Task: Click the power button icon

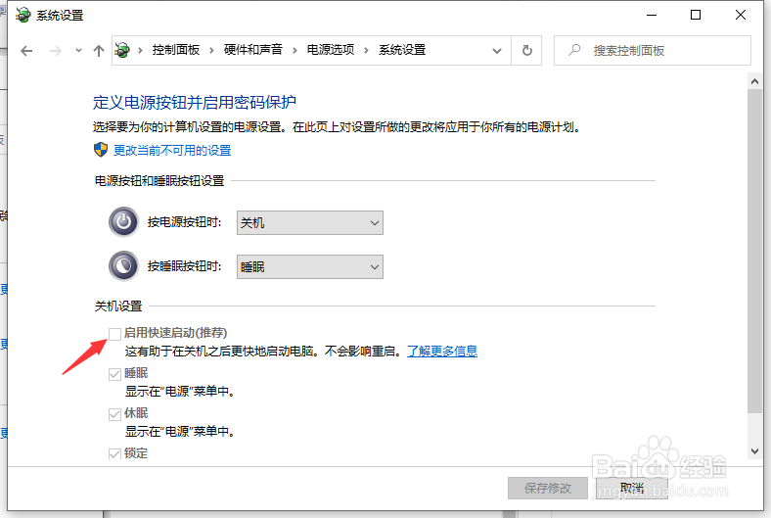Action: point(123,222)
